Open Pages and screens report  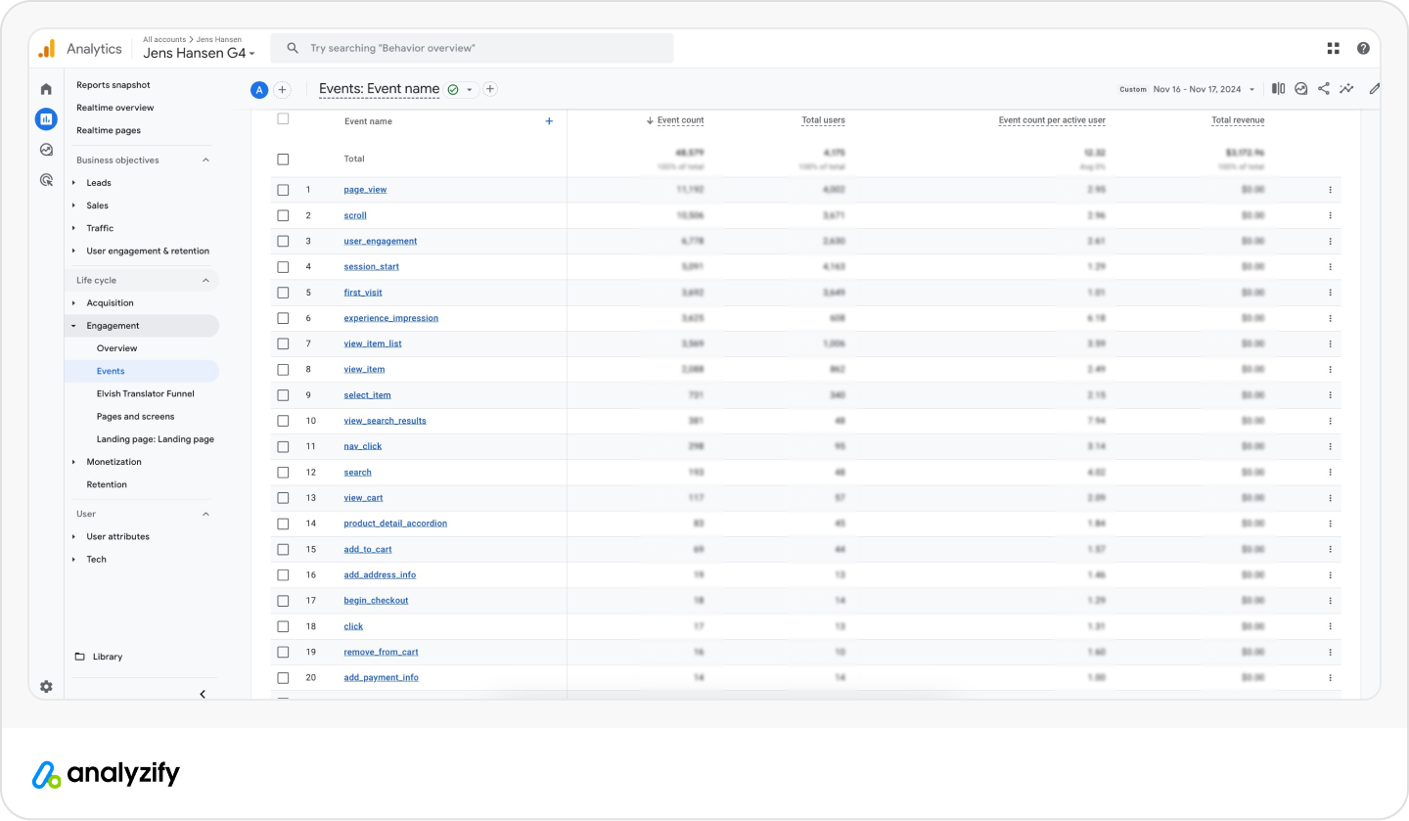135,417
